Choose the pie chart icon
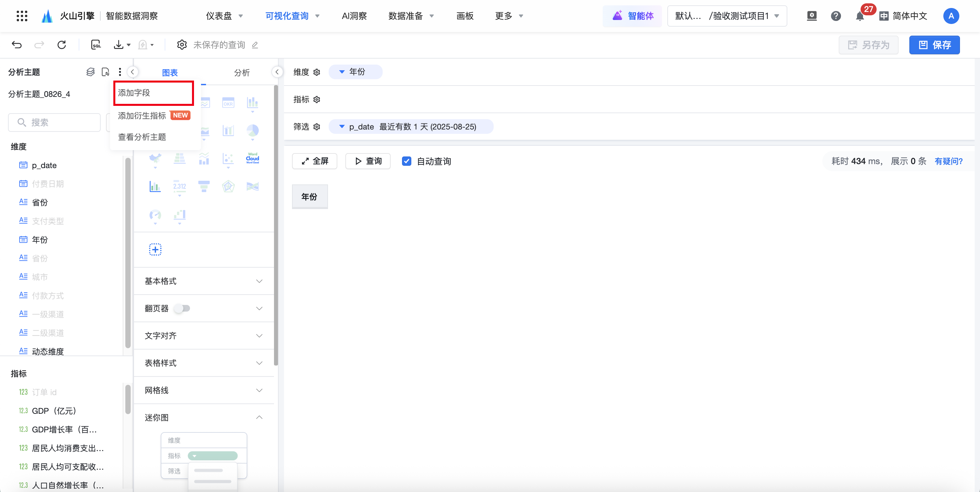 coord(252,131)
